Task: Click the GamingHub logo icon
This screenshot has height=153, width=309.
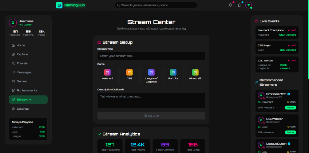Action: click(x=59, y=5)
